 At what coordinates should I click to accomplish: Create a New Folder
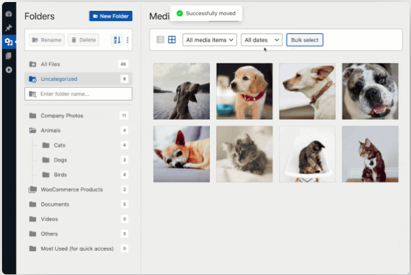[x=110, y=16]
